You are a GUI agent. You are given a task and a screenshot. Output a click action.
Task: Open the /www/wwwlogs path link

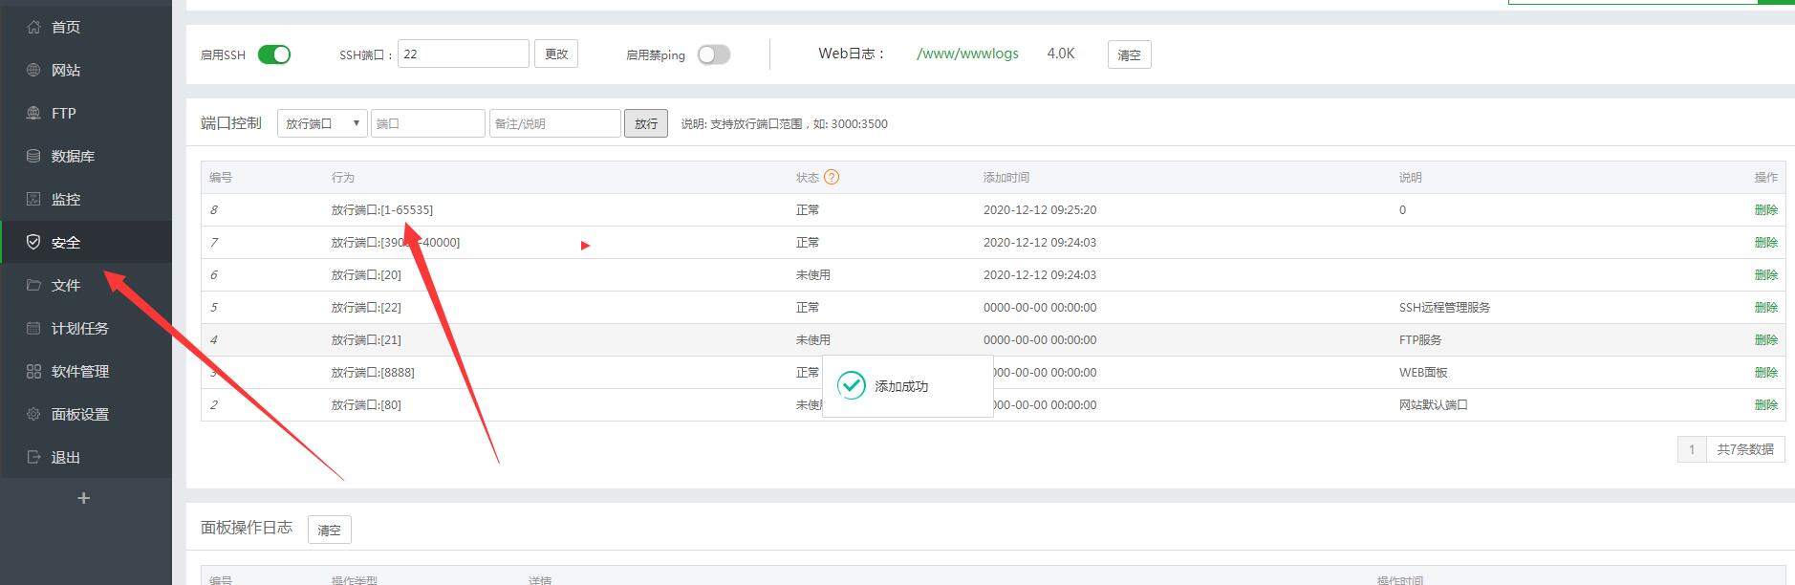(x=967, y=54)
